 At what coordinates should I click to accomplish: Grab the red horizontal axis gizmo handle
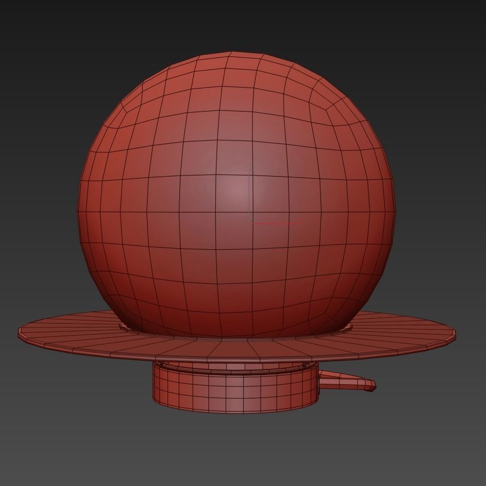pos(276,222)
